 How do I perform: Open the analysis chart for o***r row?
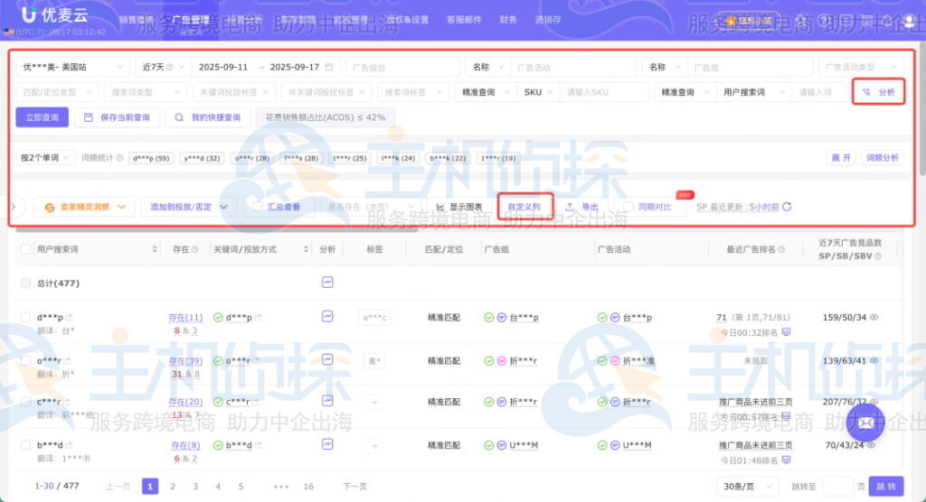point(327,360)
